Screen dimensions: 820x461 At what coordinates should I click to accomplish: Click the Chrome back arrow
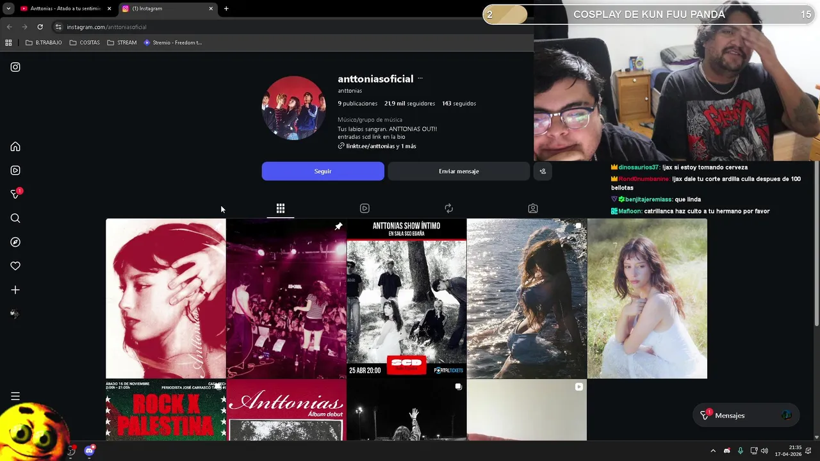[x=9, y=27]
